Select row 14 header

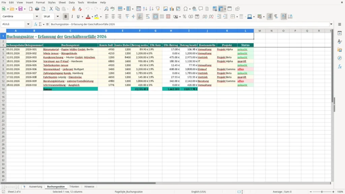pos(3,89)
